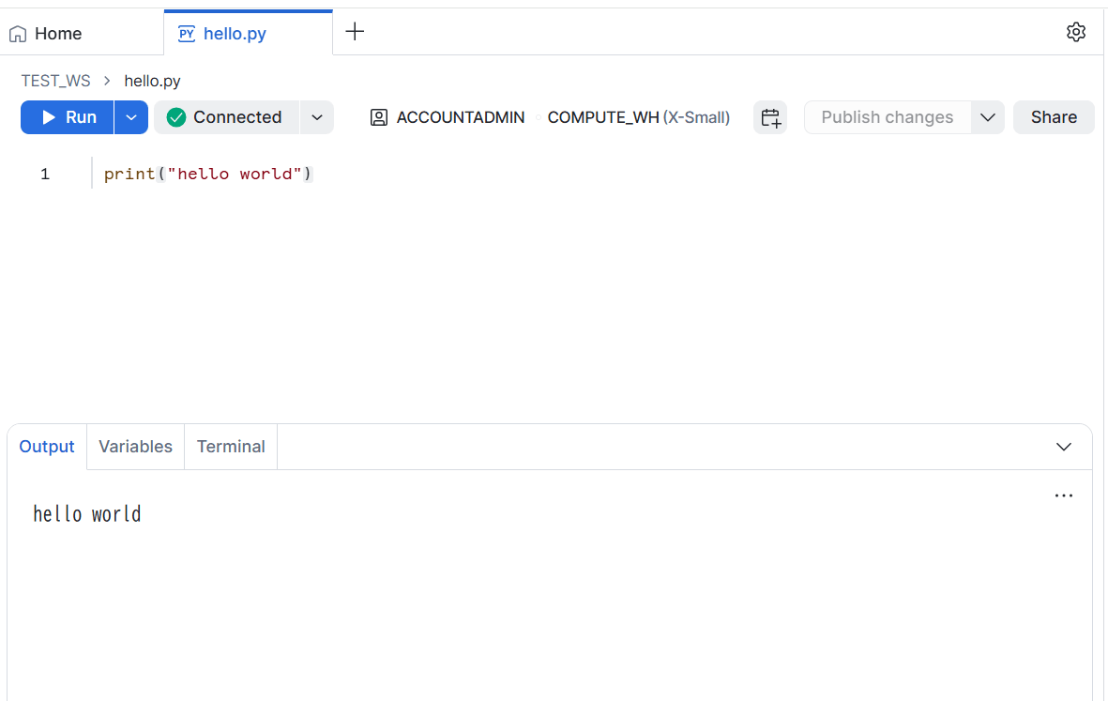Click the green Connected checkmark icon

point(176,117)
